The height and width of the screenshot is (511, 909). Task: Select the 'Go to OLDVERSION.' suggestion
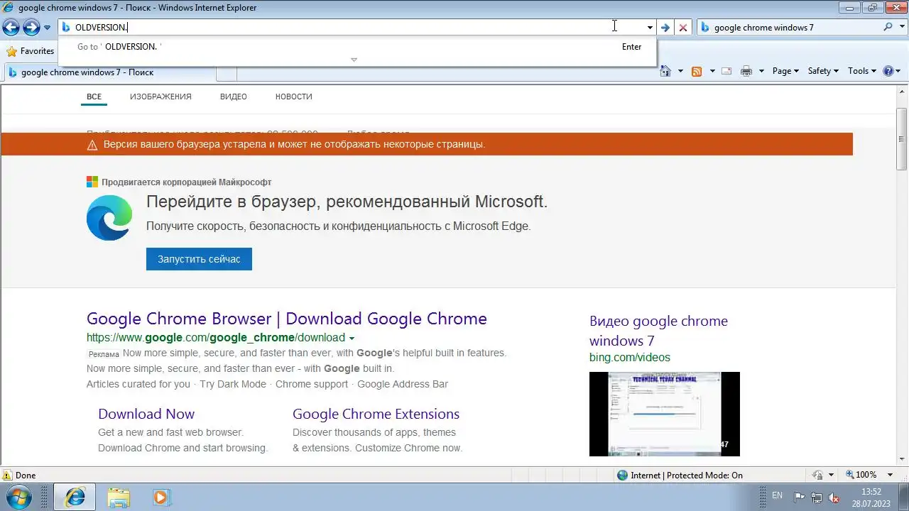tap(358, 47)
